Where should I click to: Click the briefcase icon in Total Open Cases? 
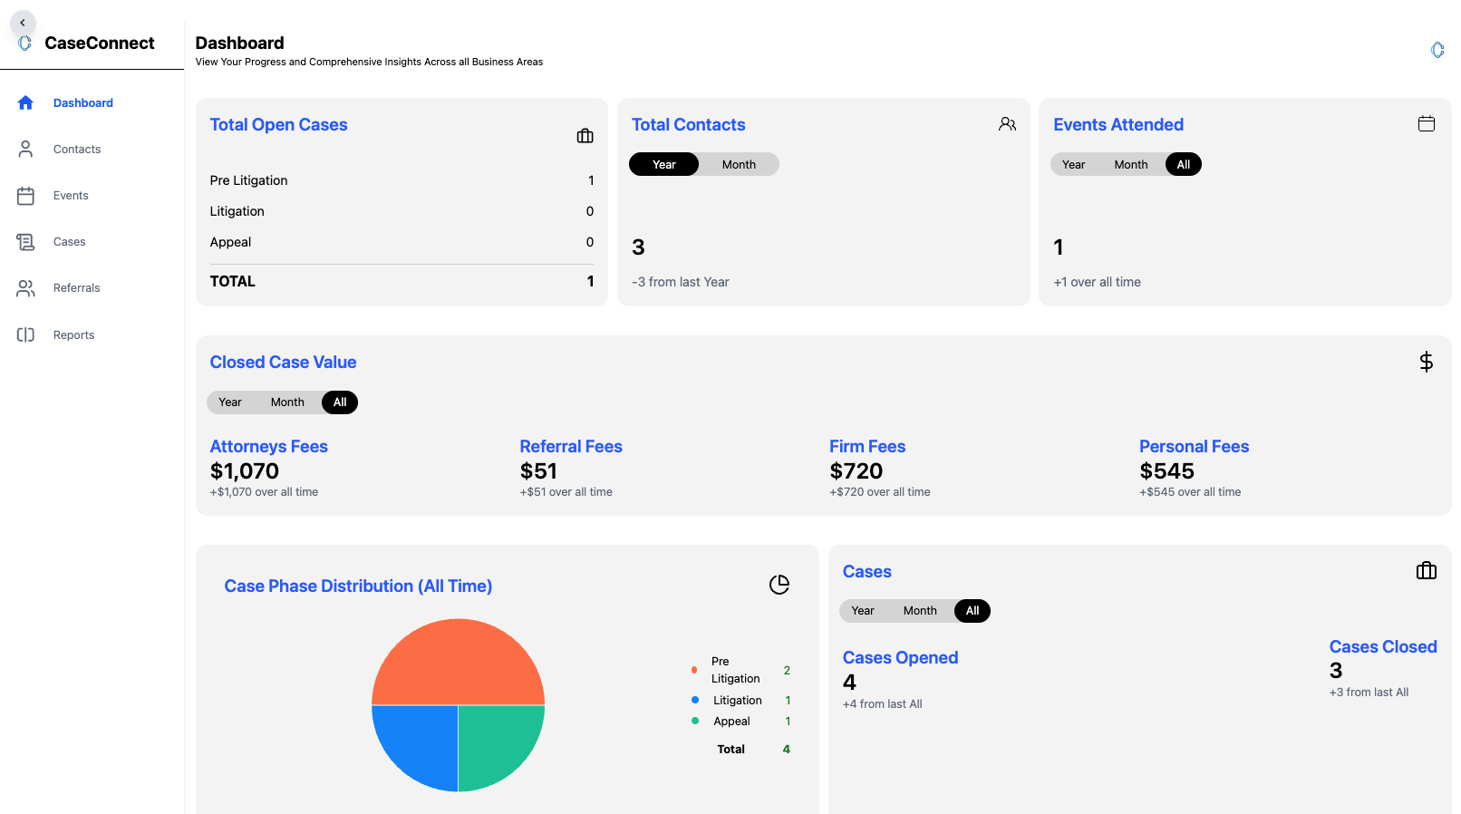(585, 136)
